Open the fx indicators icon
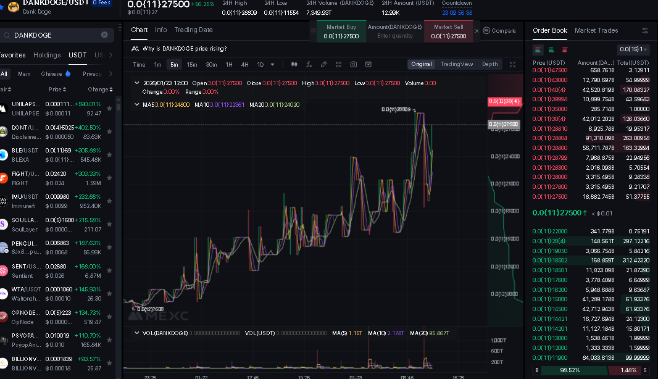Screen dimensions: 658x379 coord(309,64)
